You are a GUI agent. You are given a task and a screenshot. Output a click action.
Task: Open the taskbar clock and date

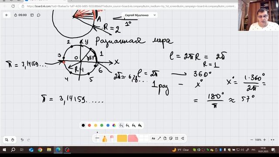click(263, 150)
